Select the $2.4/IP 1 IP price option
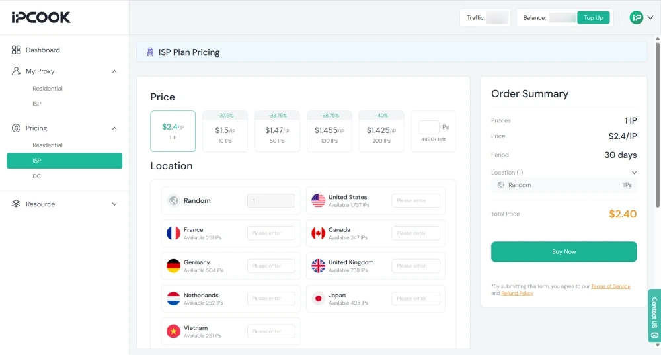This screenshot has height=355, width=661. 173,131
